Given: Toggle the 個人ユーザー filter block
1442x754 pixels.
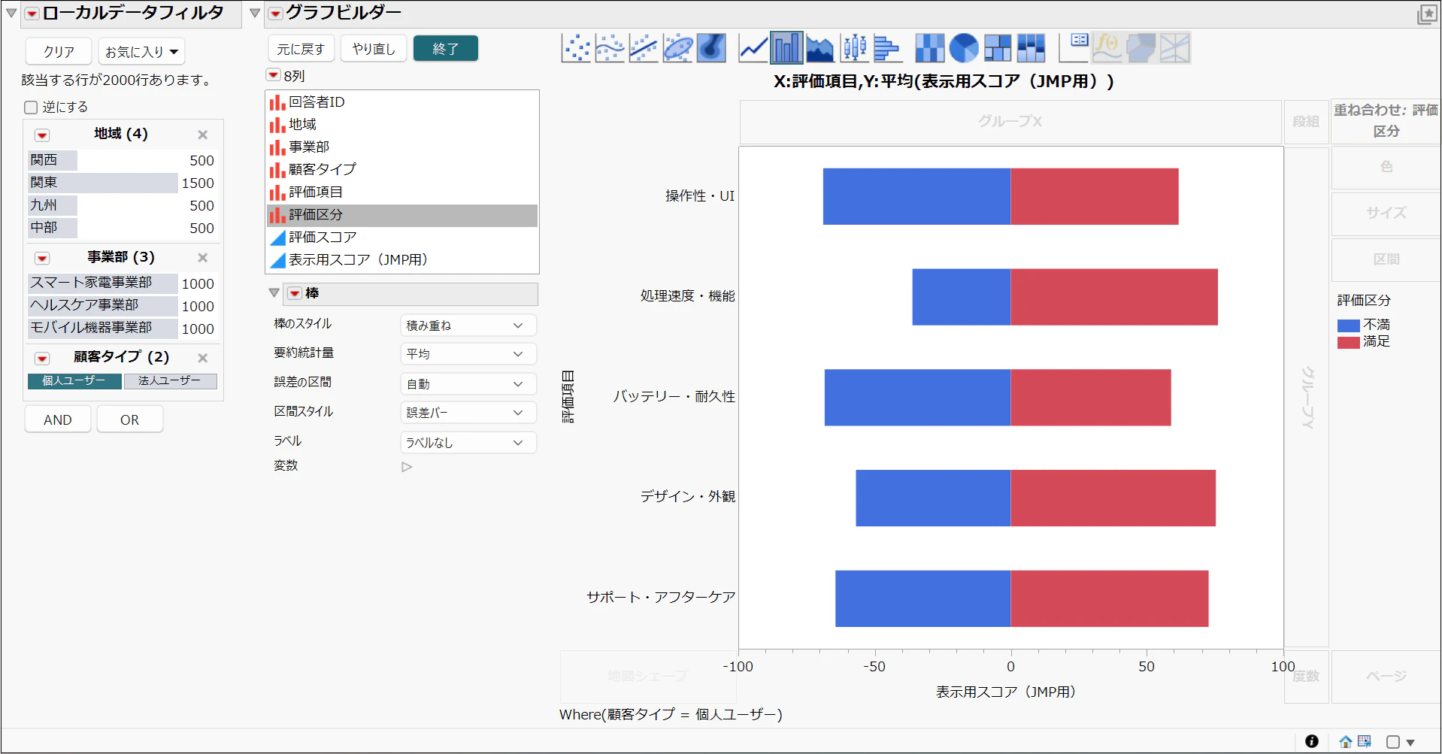Looking at the screenshot, I should pos(74,381).
